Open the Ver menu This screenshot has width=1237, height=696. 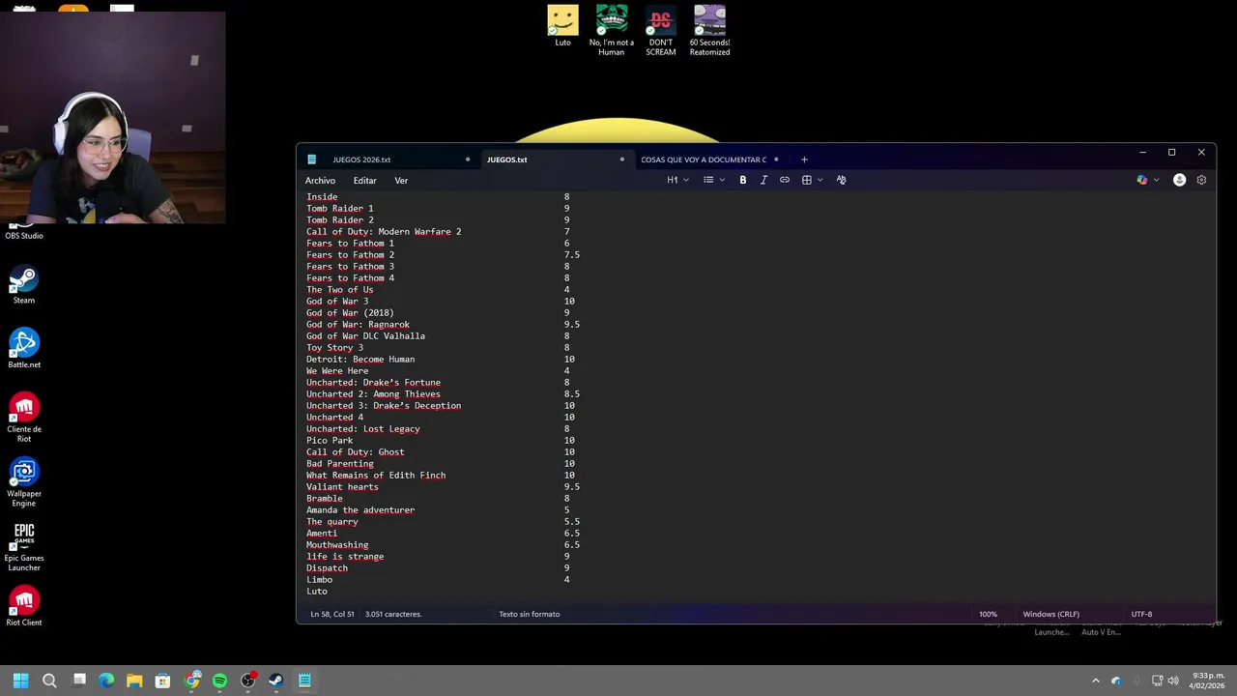401,181
